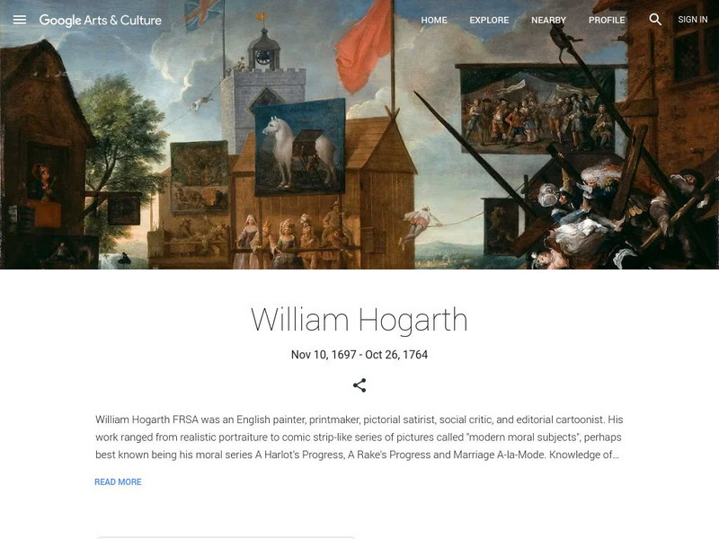Expand the biography with READ MORE
This screenshot has height=539, width=719.
coord(118,482)
